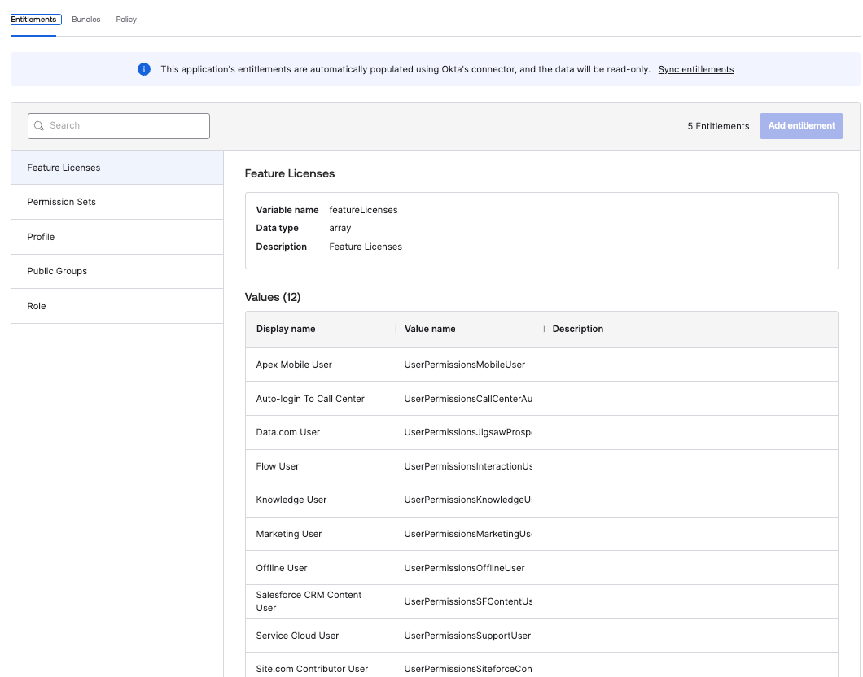The image size is (863, 677).
Task: Click the Value name column header
Action: [430, 329]
